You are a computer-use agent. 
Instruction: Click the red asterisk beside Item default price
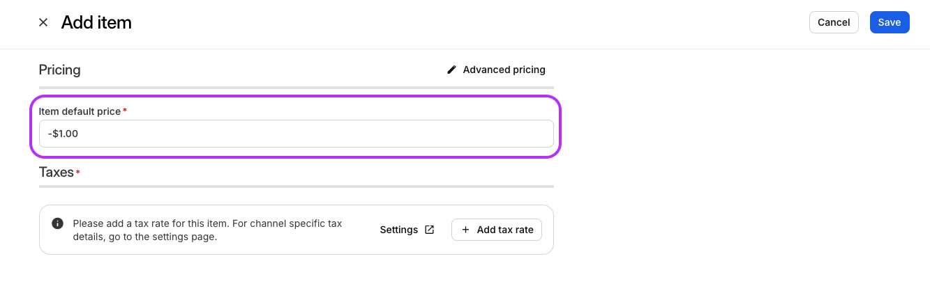125,111
